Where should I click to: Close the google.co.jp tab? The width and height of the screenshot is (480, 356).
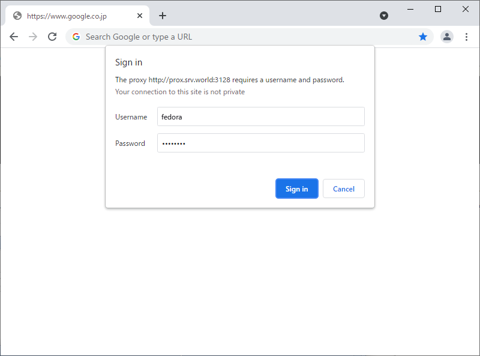[x=140, y=16]
